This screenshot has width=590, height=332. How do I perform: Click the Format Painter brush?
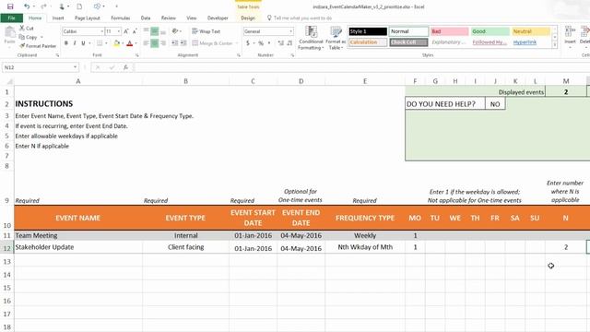point(22,46)
